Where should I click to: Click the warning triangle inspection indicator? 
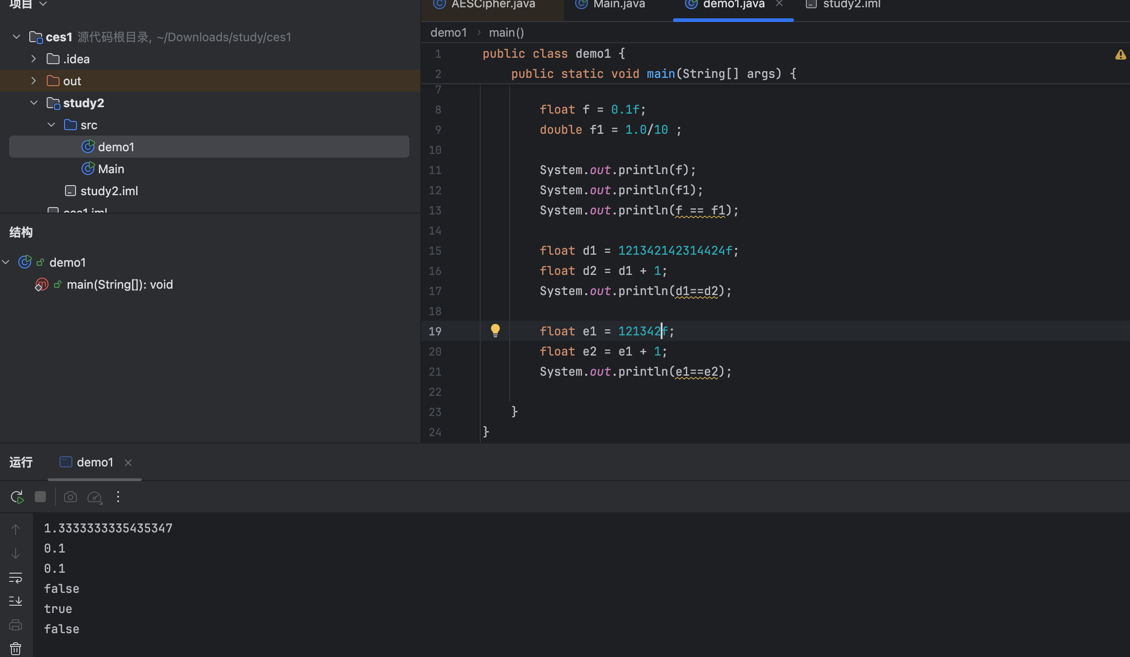pyautogui.click(x=1120, y=55)
